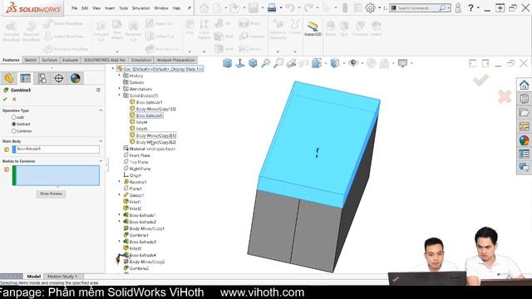Open the Insert menu
The height and width of the screenshot is (299, 532).
[110, 8]
